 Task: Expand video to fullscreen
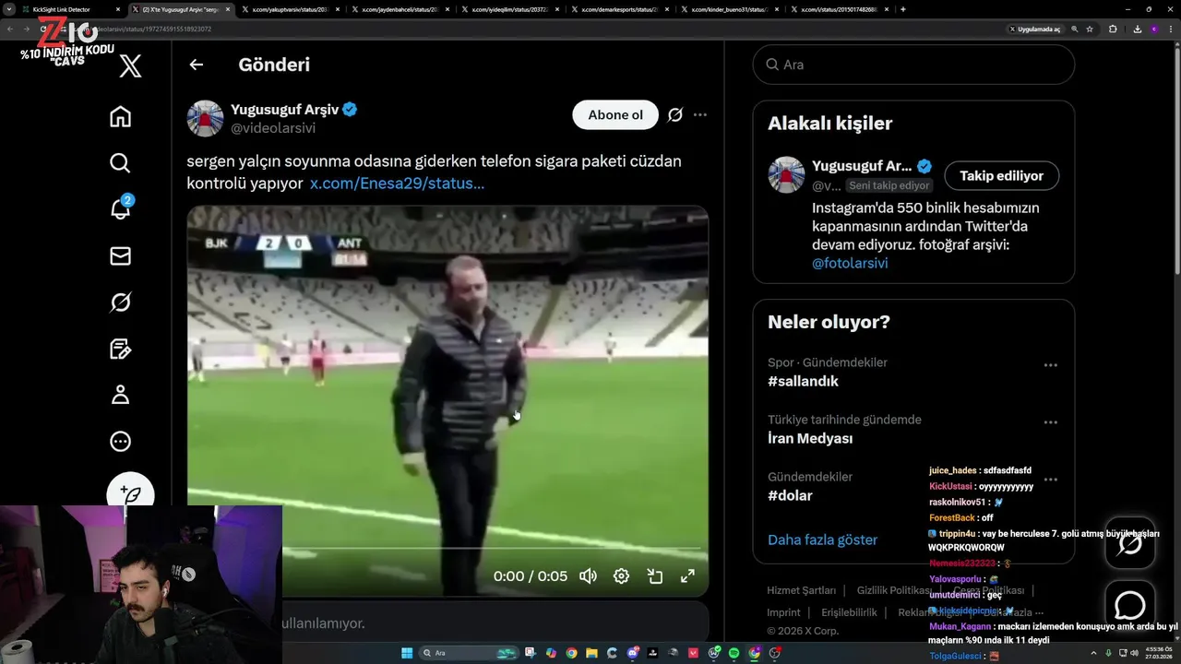pyautogui.click(x=687, y=576)
